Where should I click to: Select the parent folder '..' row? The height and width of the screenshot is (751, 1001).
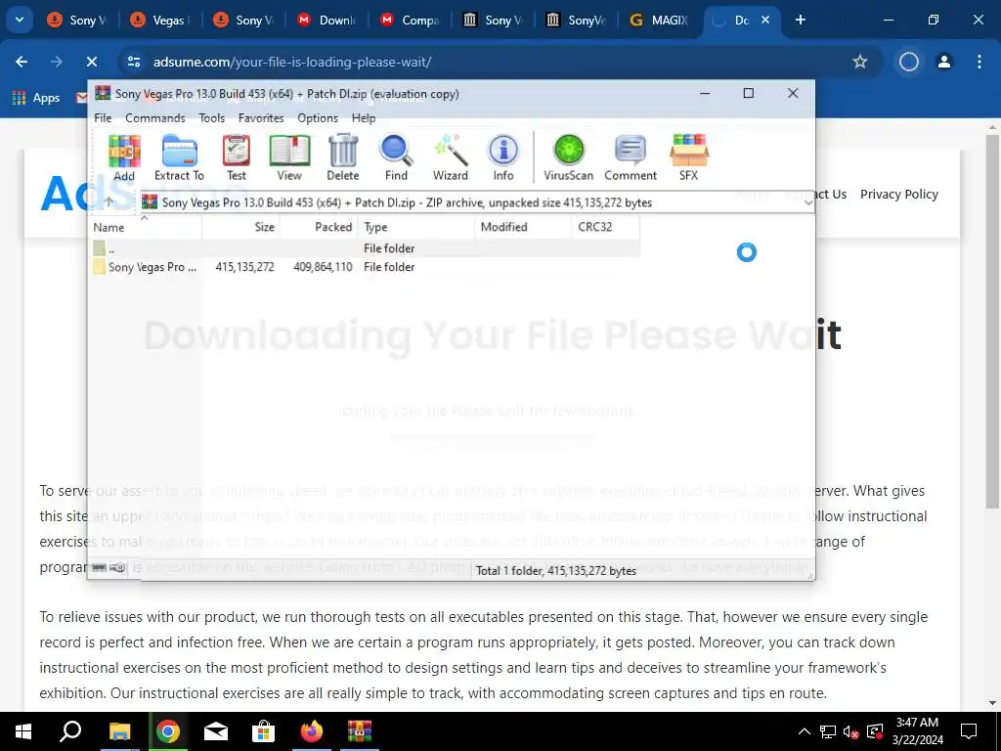pyautogui.click(x=364, y=247)
